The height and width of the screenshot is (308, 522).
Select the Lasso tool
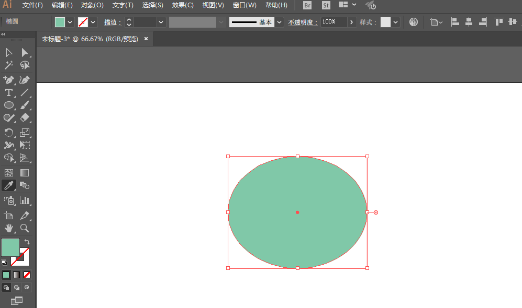click(25, 65)
